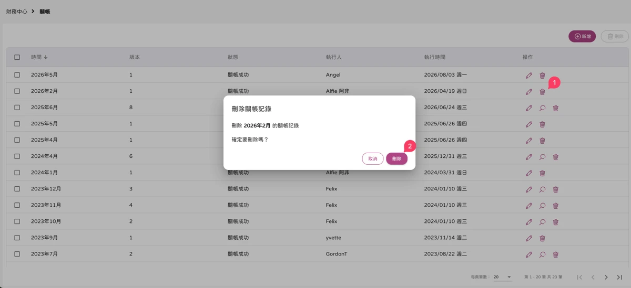This screenshot has width=631, height=288.
Task: Edit the 2025年5月 record with pencil icon
Action: click(529, 124)
